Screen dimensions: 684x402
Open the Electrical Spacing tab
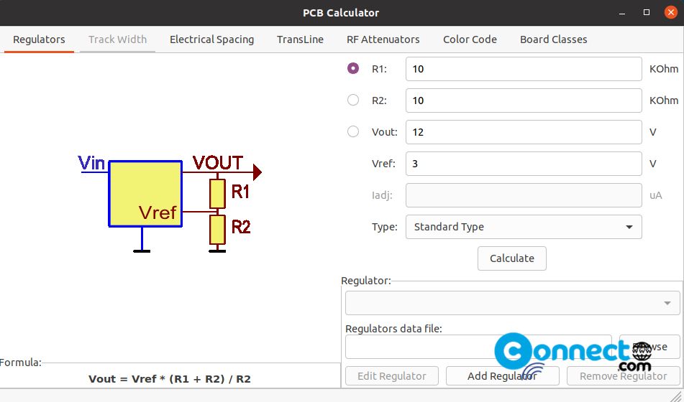coord(211,39)
